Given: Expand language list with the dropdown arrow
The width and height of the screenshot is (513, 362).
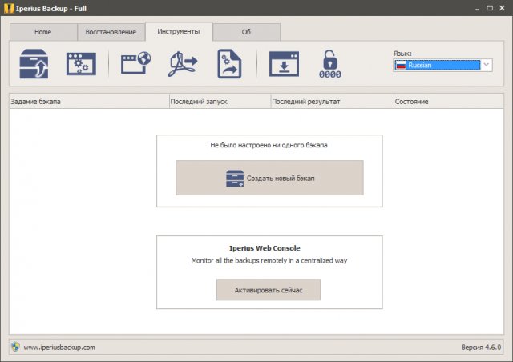Looking at the screenshot, I should pyautogui.click(x=486, y=66).
